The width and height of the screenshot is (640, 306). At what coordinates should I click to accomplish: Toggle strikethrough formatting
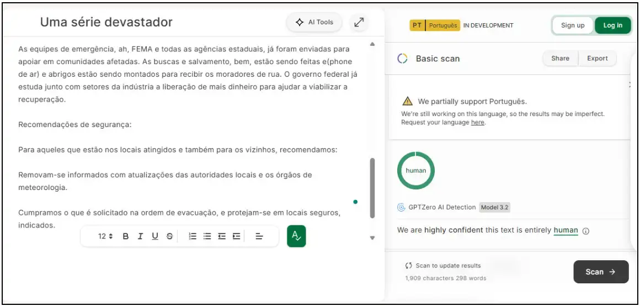[x=170, y=236]
